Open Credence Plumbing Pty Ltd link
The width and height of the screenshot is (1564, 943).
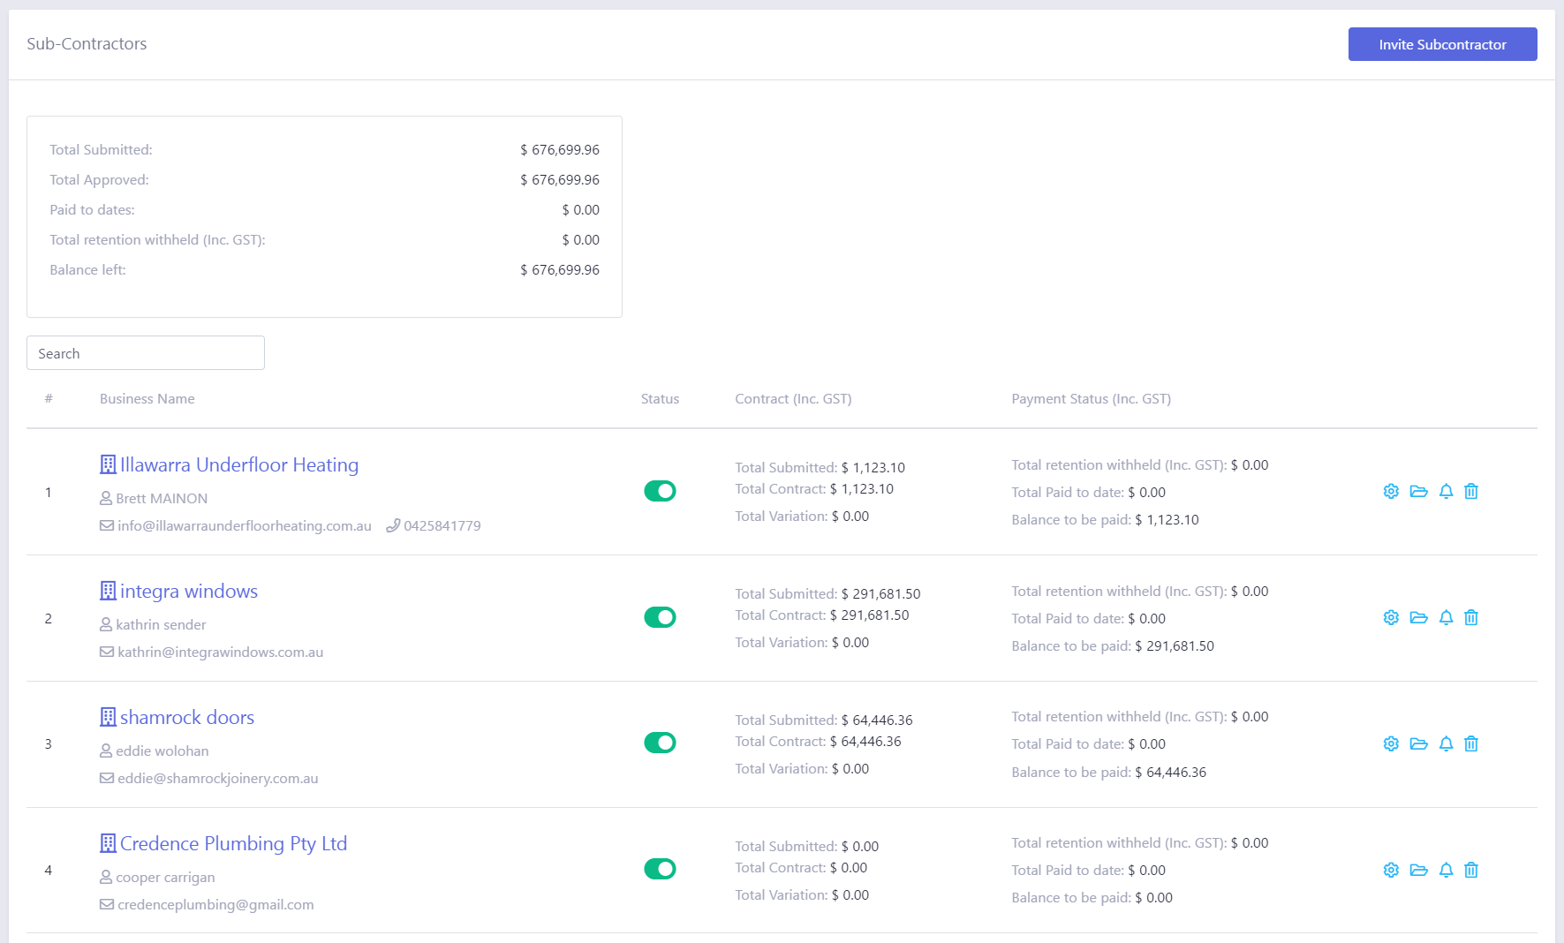click(233, 843)
